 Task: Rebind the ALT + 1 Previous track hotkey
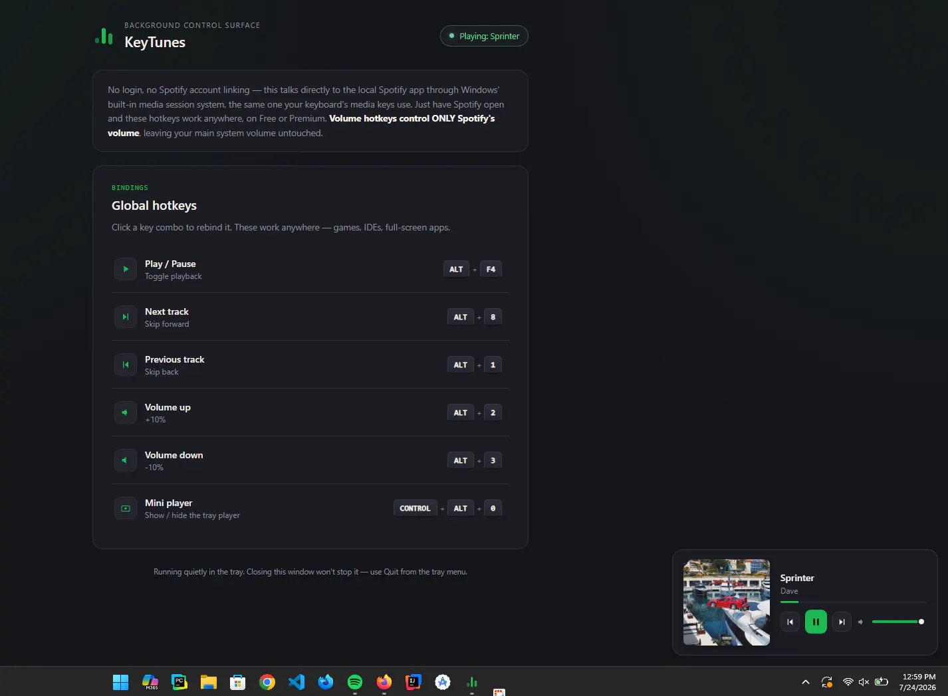pyautogui.click(x=475, y=365)
